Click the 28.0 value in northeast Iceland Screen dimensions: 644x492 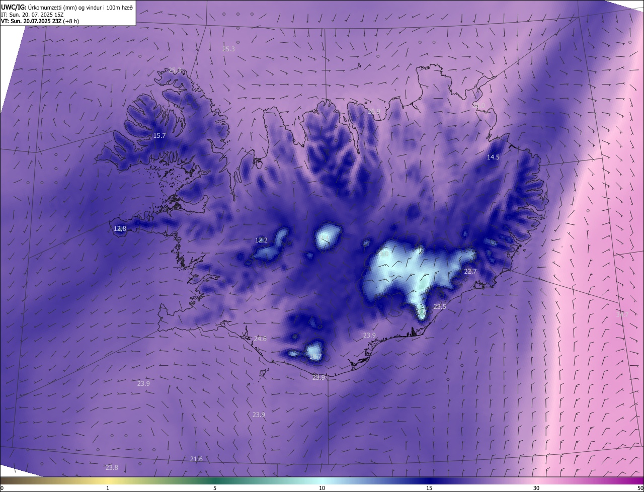pyautogui.click(x=478, y=105)
